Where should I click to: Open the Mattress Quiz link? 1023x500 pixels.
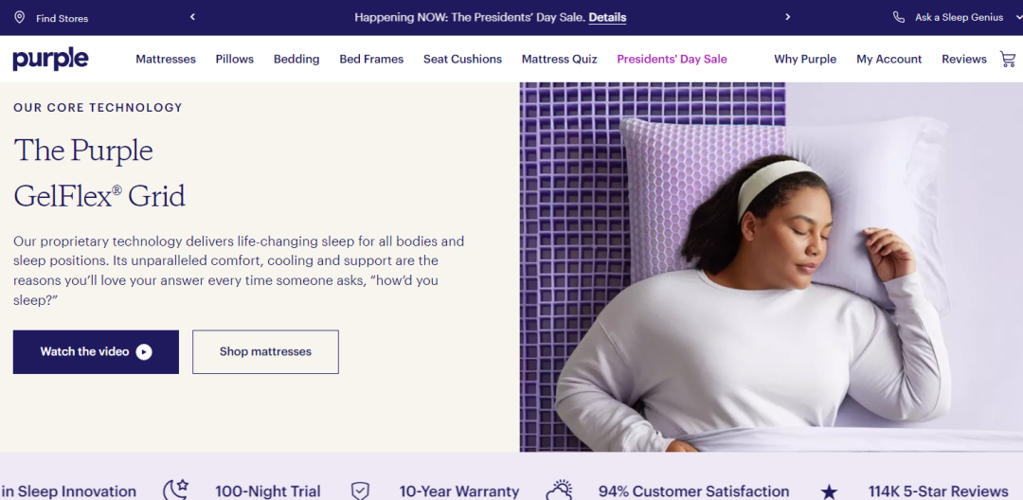tap(559, 59)
